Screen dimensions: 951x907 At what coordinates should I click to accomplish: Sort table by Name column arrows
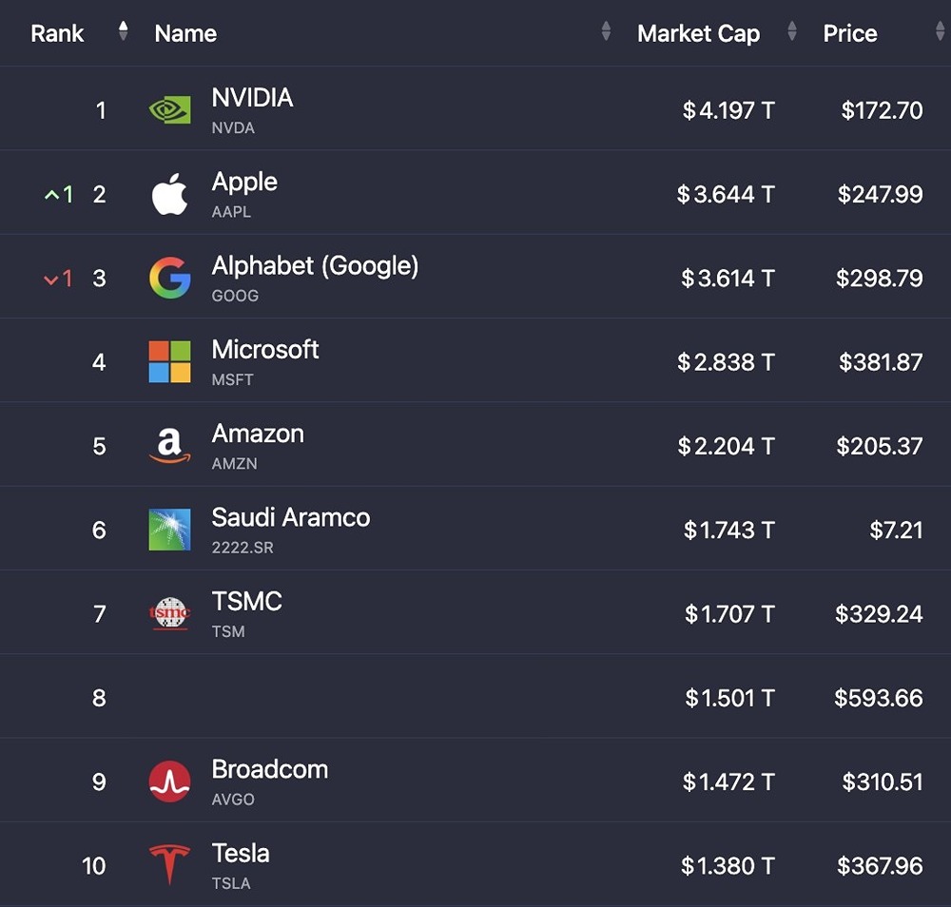[x=606, y=32]
